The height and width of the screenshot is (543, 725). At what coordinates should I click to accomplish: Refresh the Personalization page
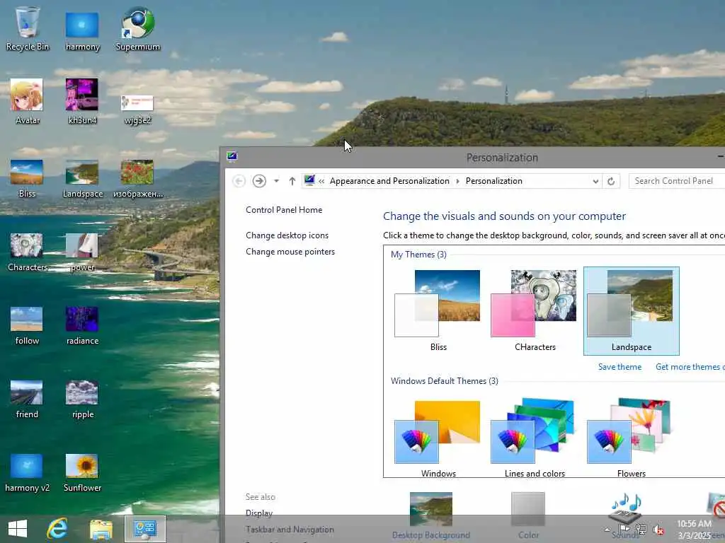tap(611, 181)
